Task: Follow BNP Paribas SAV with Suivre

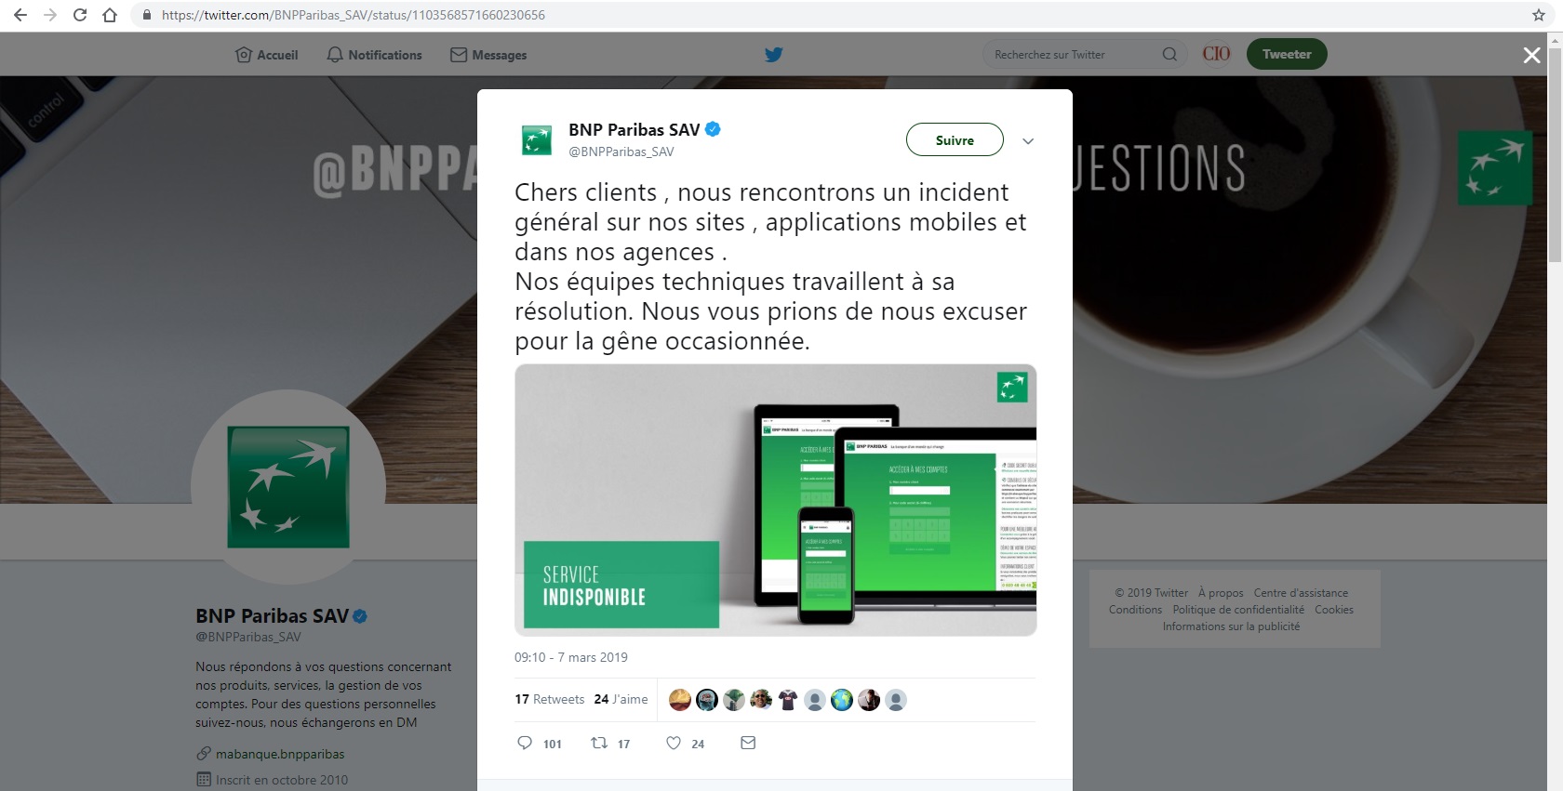Action: (955, 139)
